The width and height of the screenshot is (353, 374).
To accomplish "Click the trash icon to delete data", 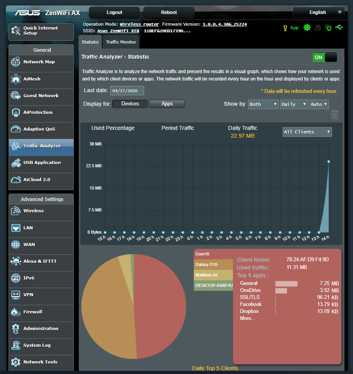I will click(334, 114).
